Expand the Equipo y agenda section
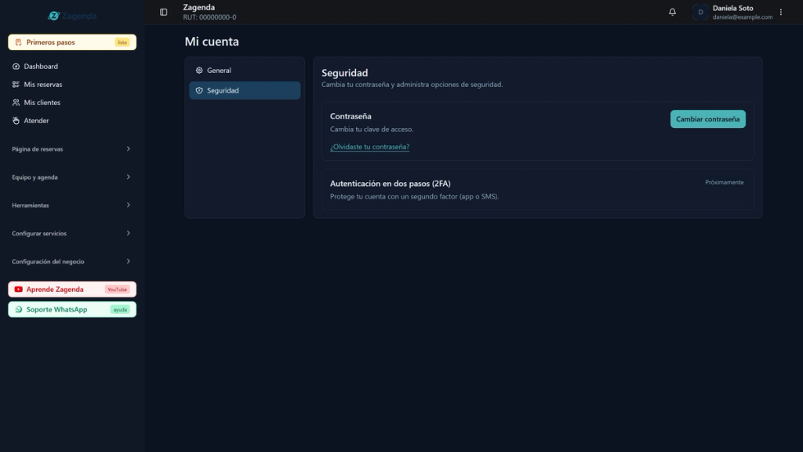Viewport: 803px width, 452px height. point(71,177)
